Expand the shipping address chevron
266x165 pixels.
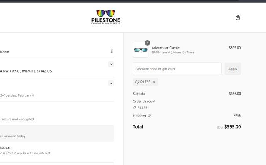pos(111,64)
